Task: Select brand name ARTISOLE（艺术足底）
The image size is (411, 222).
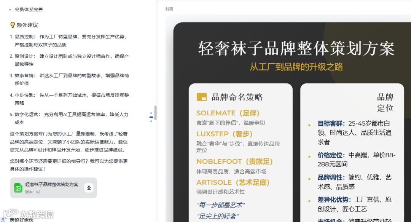Action: pyautogui.click(x=233, y=182)
